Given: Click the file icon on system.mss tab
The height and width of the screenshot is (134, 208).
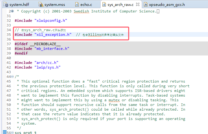Looking at the screenshot, I should coord(41,5).
